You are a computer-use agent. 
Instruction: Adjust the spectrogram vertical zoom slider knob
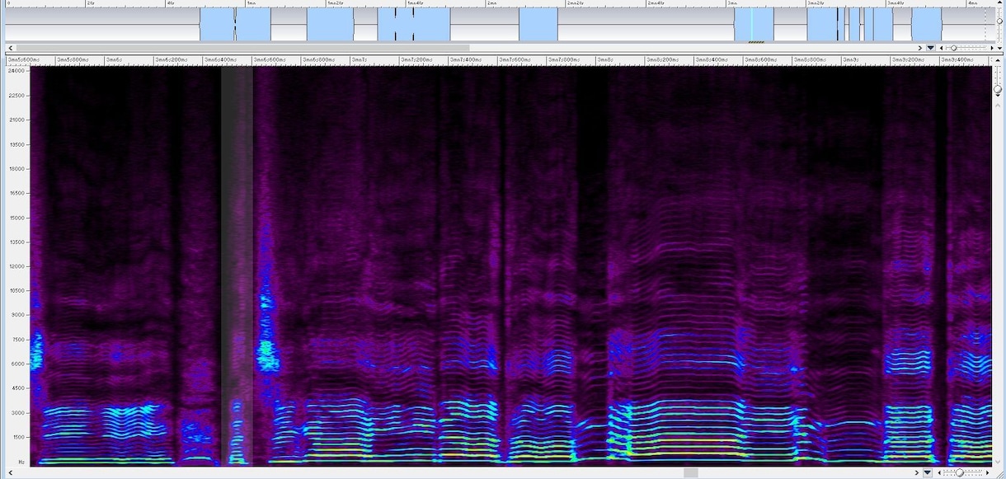(x=998, y=89)
